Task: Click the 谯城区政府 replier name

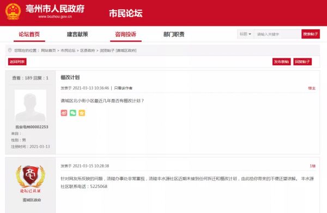Action: pyautogui.click(x=32, y=200)
